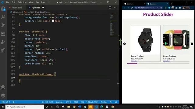Image resolution: width=195 pixels, height=109 pixels.
Task: Open the Search view in VS Code activity bar
Action: [3, 17]
